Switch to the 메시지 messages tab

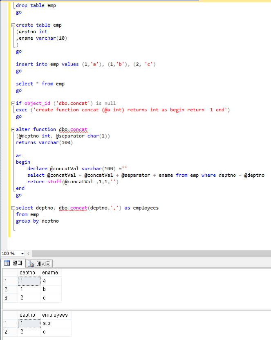point(40,263)
